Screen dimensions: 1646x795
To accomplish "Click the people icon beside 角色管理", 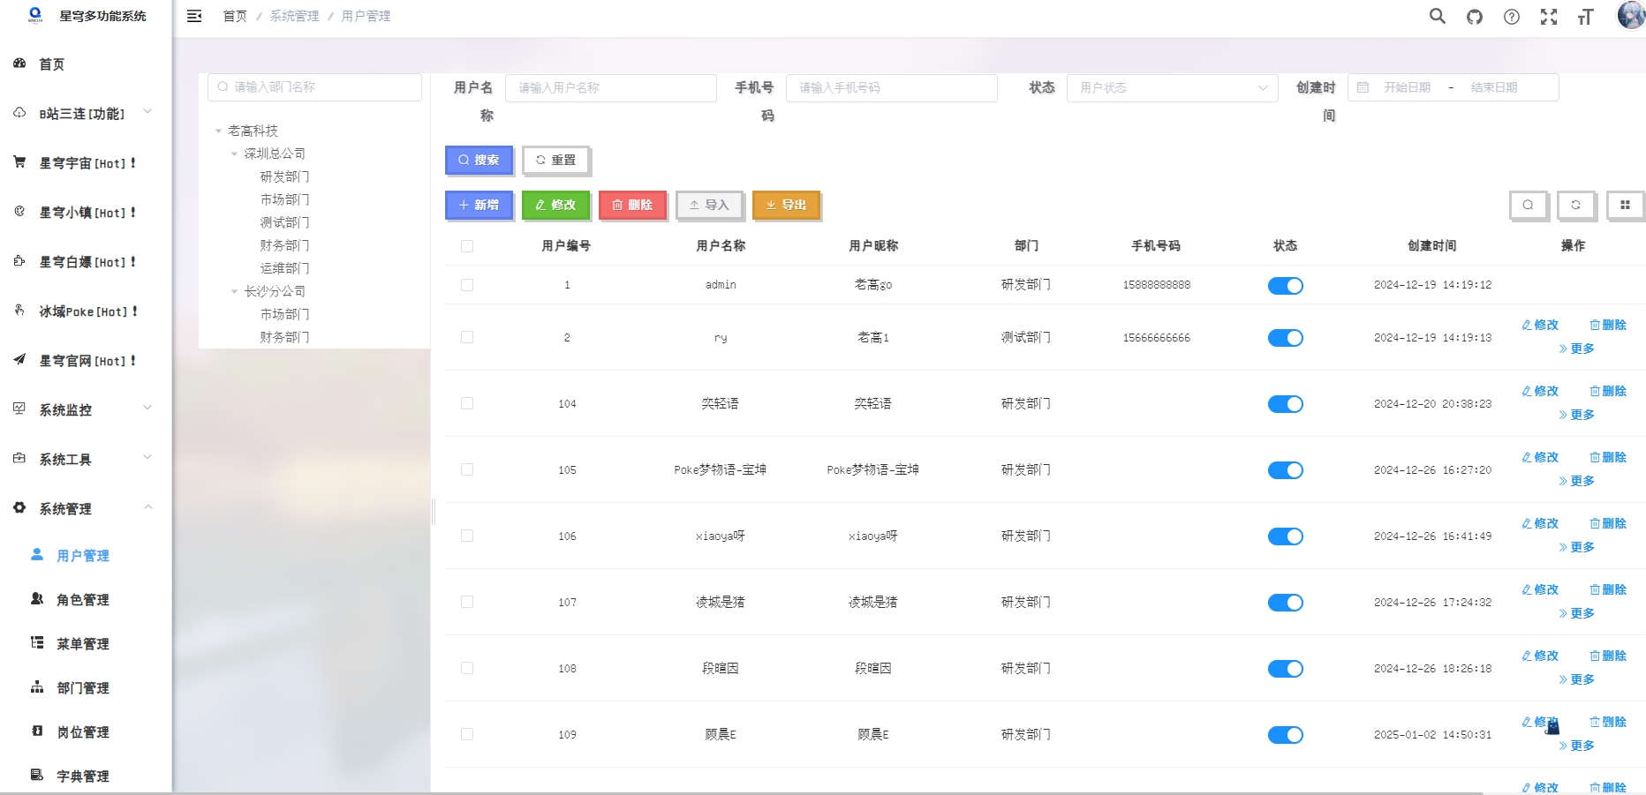I will click(x=37, y=599).
